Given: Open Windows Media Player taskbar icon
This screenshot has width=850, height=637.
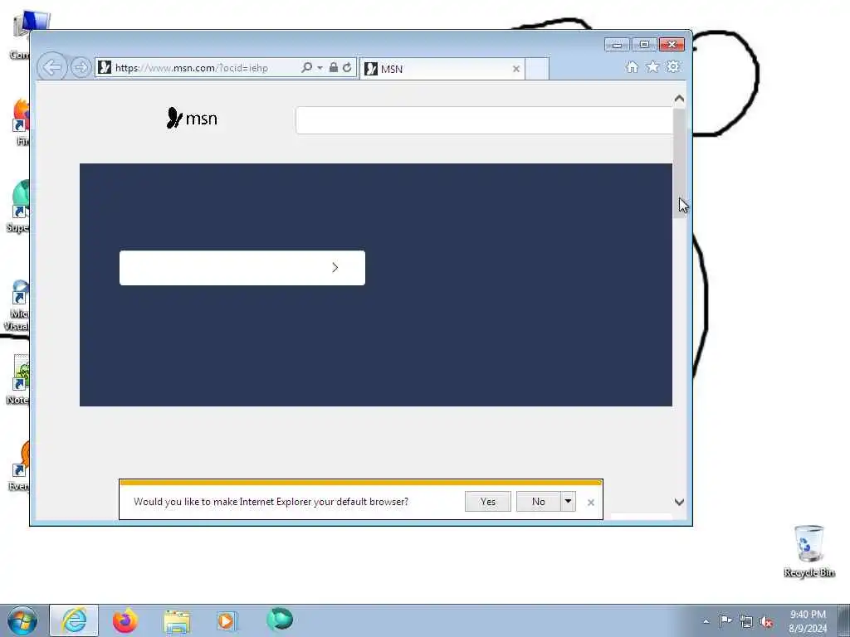Looking at the screenshot, I should [227, 620].
